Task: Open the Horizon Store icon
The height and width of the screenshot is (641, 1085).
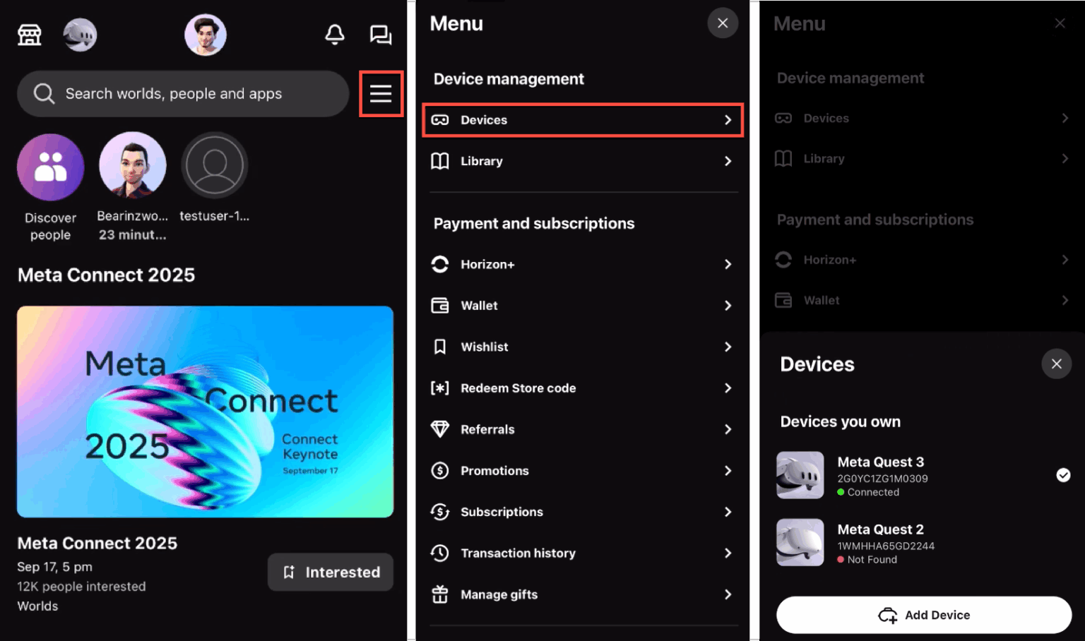Action: 28,34
